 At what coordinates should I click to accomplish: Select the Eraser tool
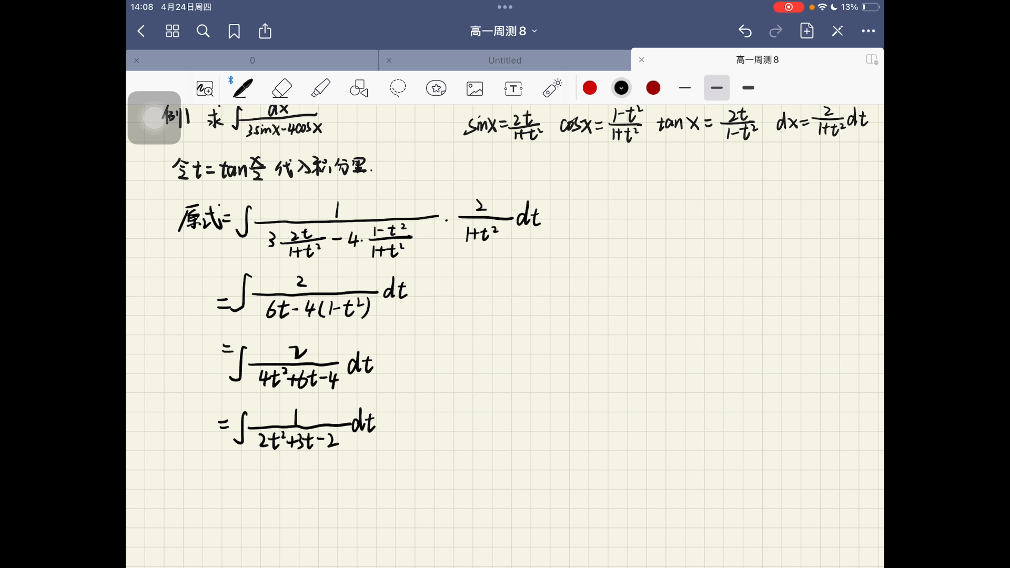(x=282, y=88)
